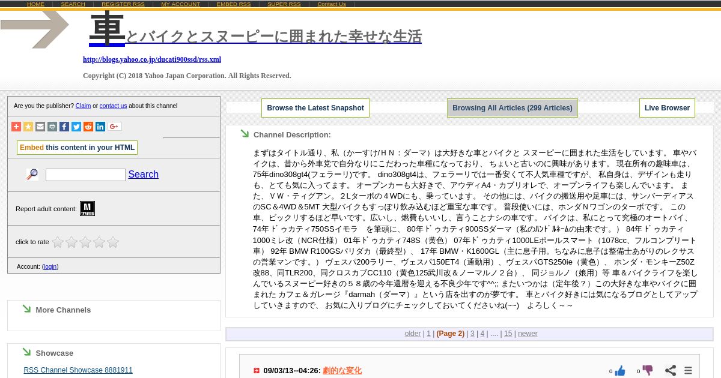Switch to Browse the Latest Snapshot
Image resolution: width=721 pixels, height=378 pixels.
tap(315, 108)
